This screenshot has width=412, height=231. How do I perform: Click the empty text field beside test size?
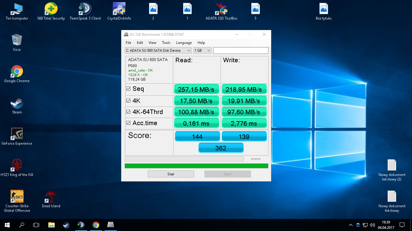[241, 51]
